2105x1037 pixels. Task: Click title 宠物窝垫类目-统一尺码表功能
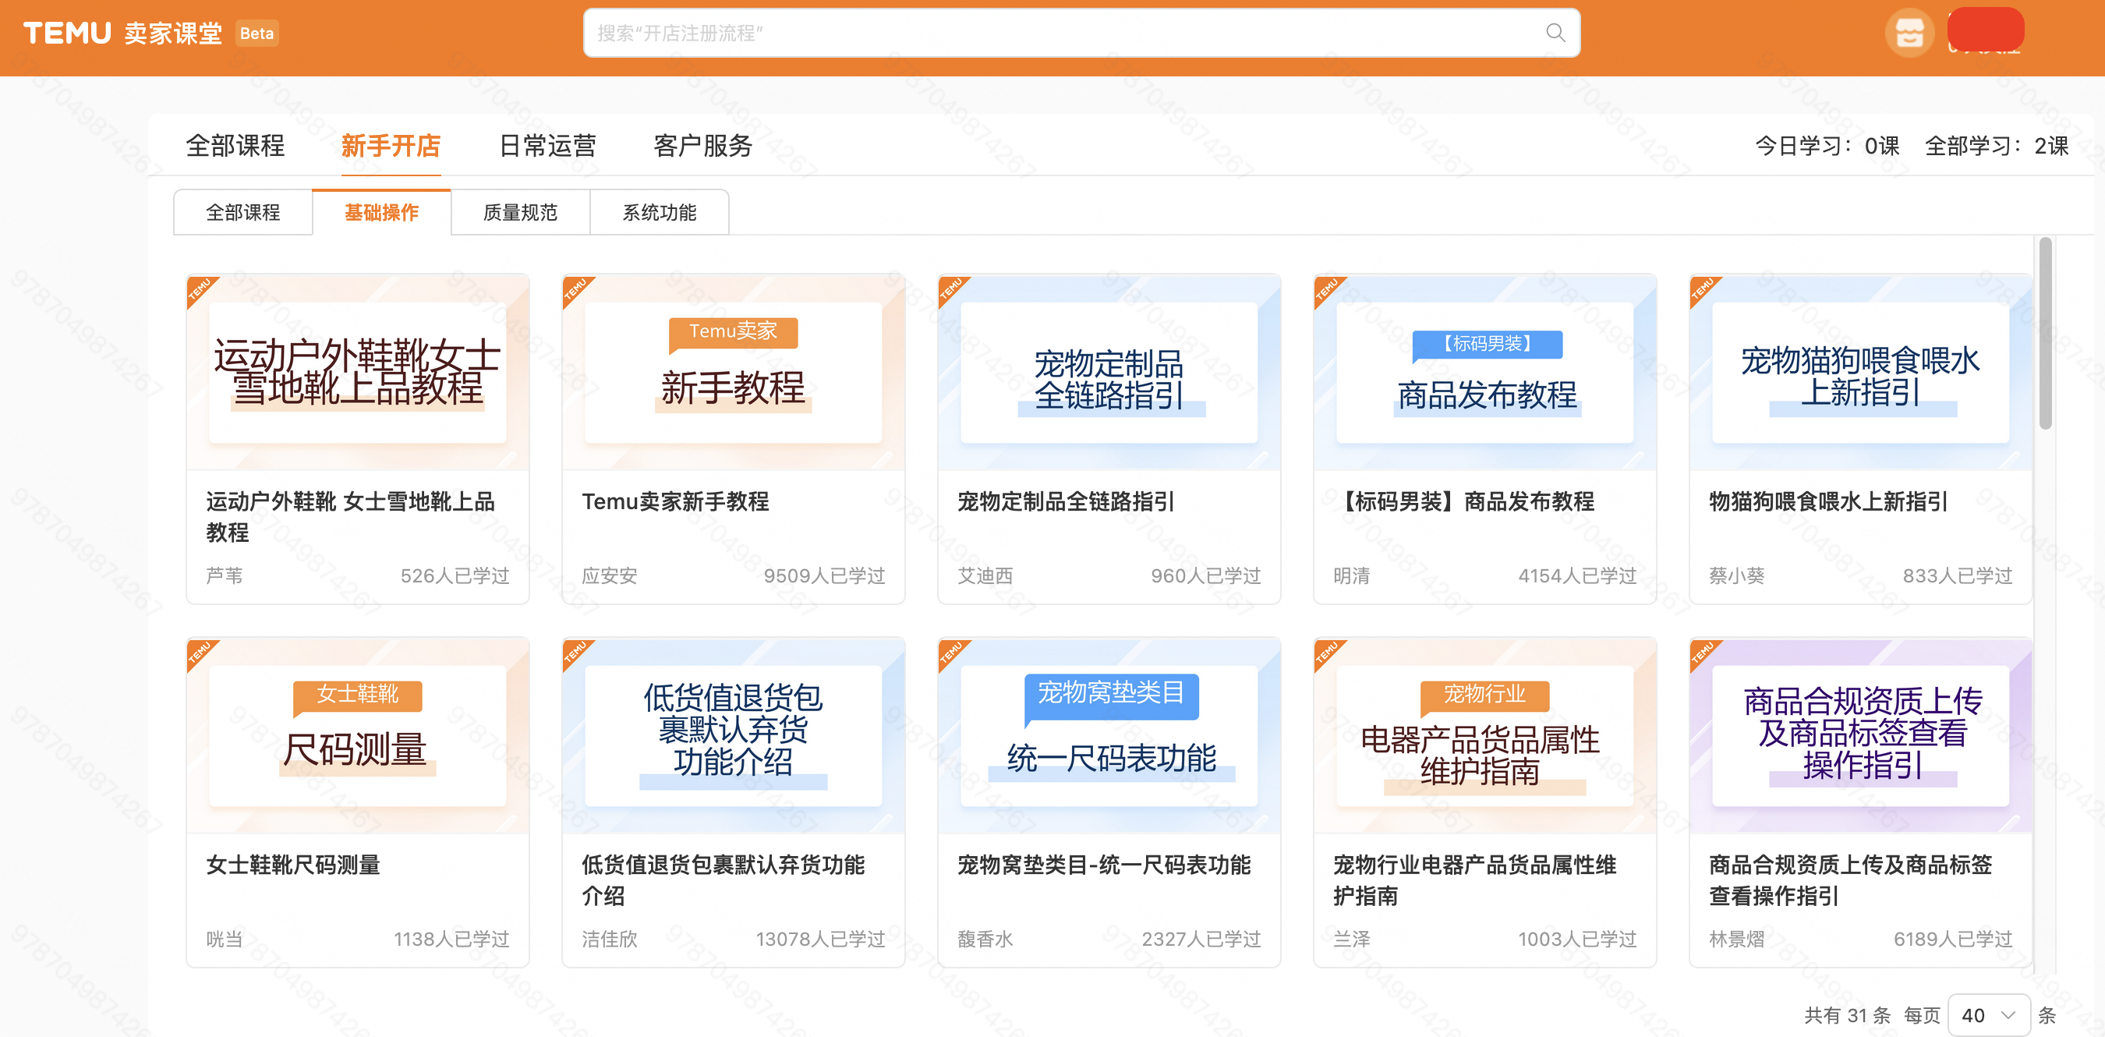click(x=1104, y=865)
